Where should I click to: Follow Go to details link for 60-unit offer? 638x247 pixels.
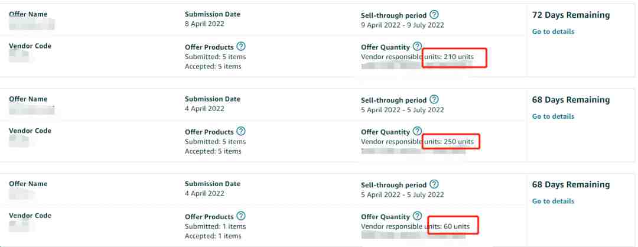pyautogui.click(x=553, y=201)
